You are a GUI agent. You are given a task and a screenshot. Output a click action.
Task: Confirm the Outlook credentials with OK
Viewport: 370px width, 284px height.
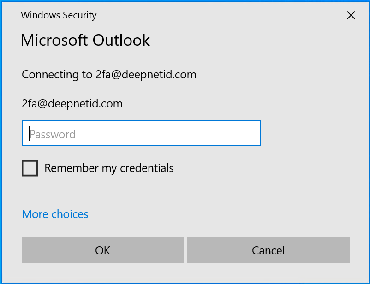(102, 250)
